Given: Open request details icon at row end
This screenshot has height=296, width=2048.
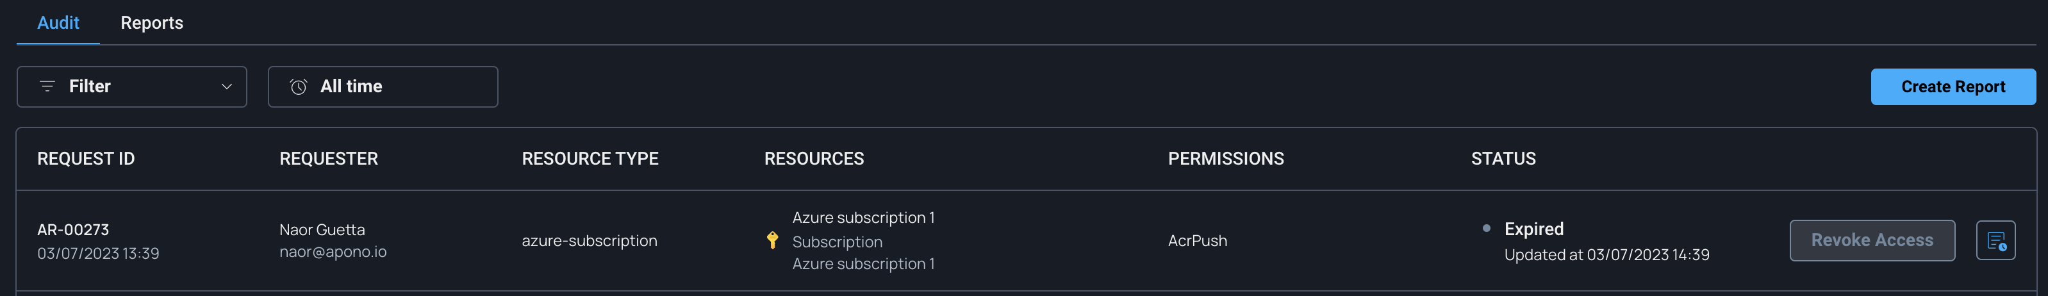Looking at the screenshot, I should coord(1995,240).
